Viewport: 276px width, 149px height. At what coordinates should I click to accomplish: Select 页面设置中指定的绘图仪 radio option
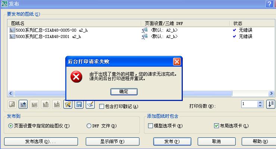point(10,126)
